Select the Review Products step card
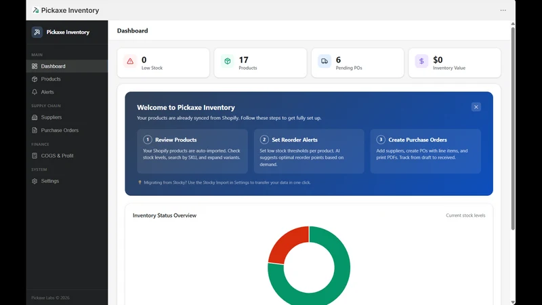This screenshot has width=542, height=305. 192,151
